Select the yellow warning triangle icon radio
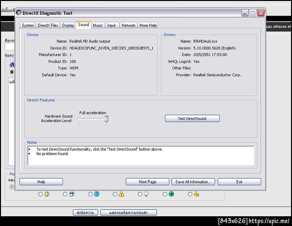The width and height of the screenshot is (292, 226). (x=115, y=194)
